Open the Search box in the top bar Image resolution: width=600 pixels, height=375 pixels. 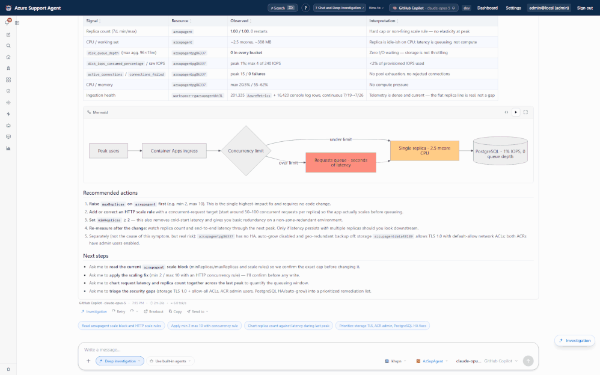[283, 8]
